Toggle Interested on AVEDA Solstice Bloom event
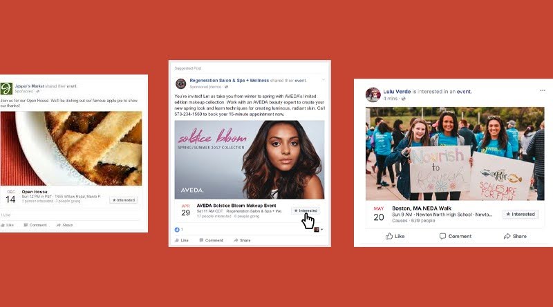Image resolution: width=553 pixels, height=307 pixels. [306, 210]
